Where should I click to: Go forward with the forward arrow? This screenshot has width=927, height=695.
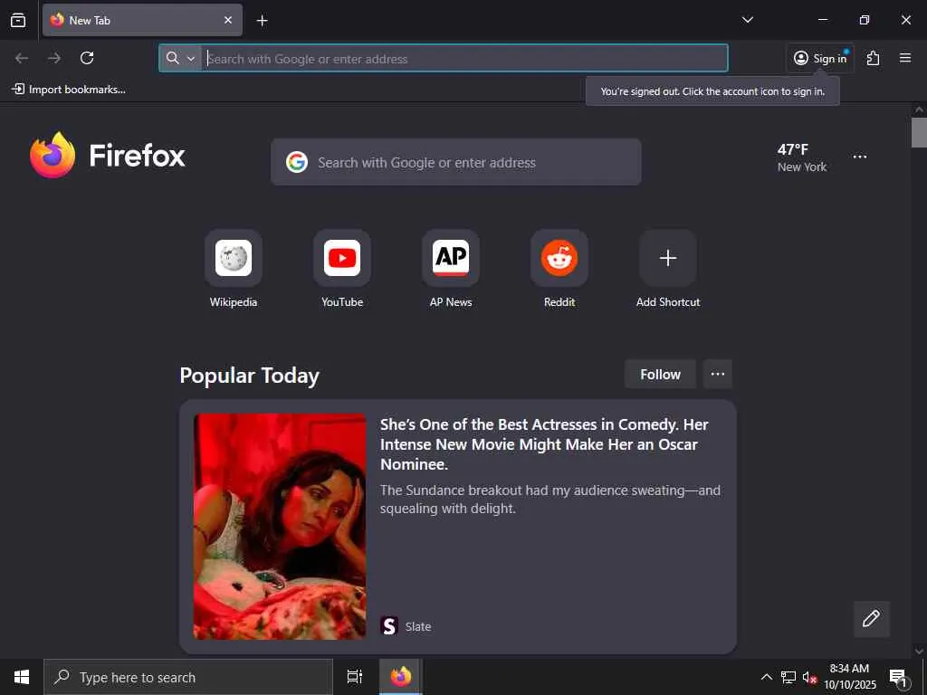click(x=54, y=58)
